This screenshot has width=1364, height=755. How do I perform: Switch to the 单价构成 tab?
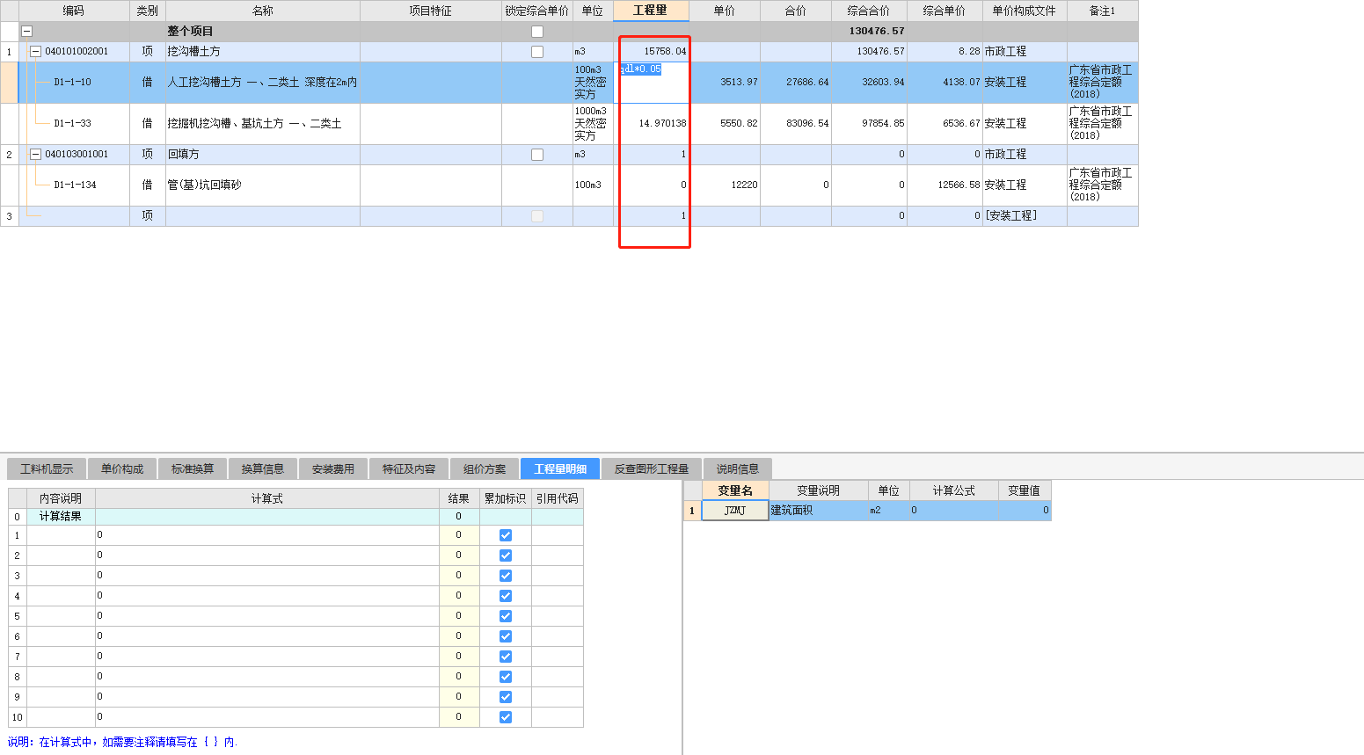(x=122, y=468)
